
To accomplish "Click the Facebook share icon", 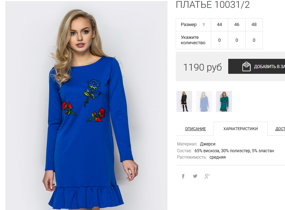I will 183,176.
